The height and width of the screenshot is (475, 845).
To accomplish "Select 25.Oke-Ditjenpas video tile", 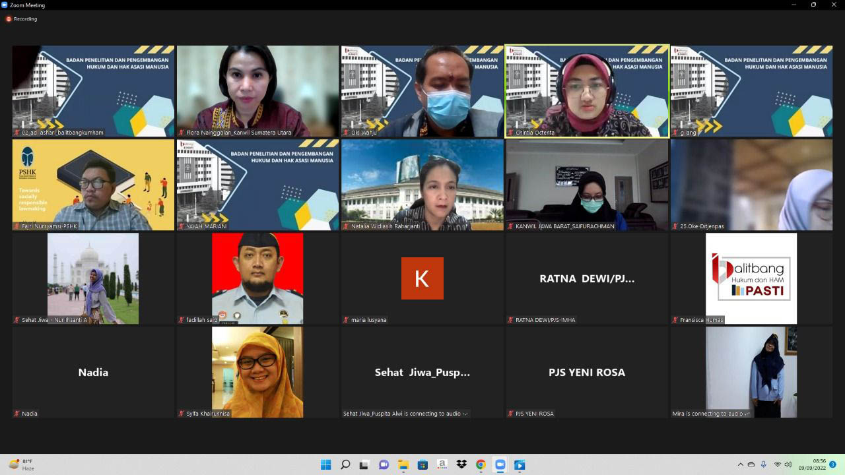I will click(x=751, y=185).
